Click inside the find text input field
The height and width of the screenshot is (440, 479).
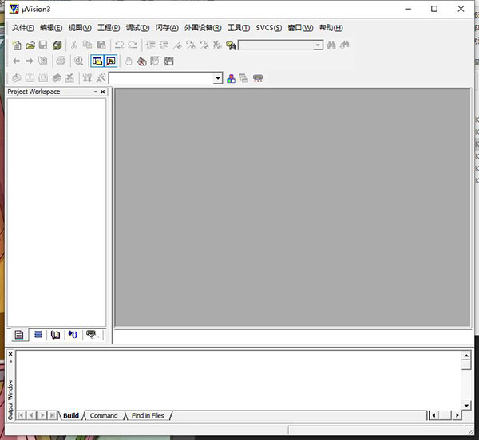[276, 45]
